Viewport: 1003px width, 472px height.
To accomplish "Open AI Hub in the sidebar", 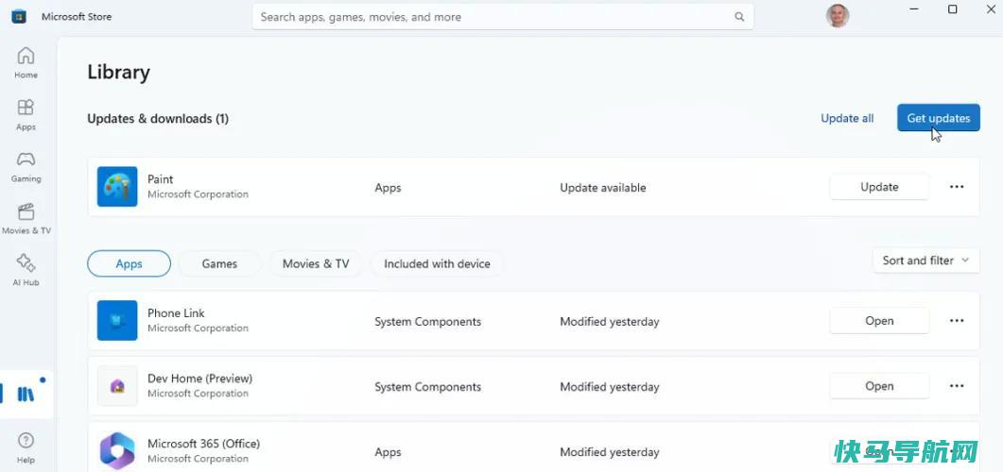I will tap(26, 270).
